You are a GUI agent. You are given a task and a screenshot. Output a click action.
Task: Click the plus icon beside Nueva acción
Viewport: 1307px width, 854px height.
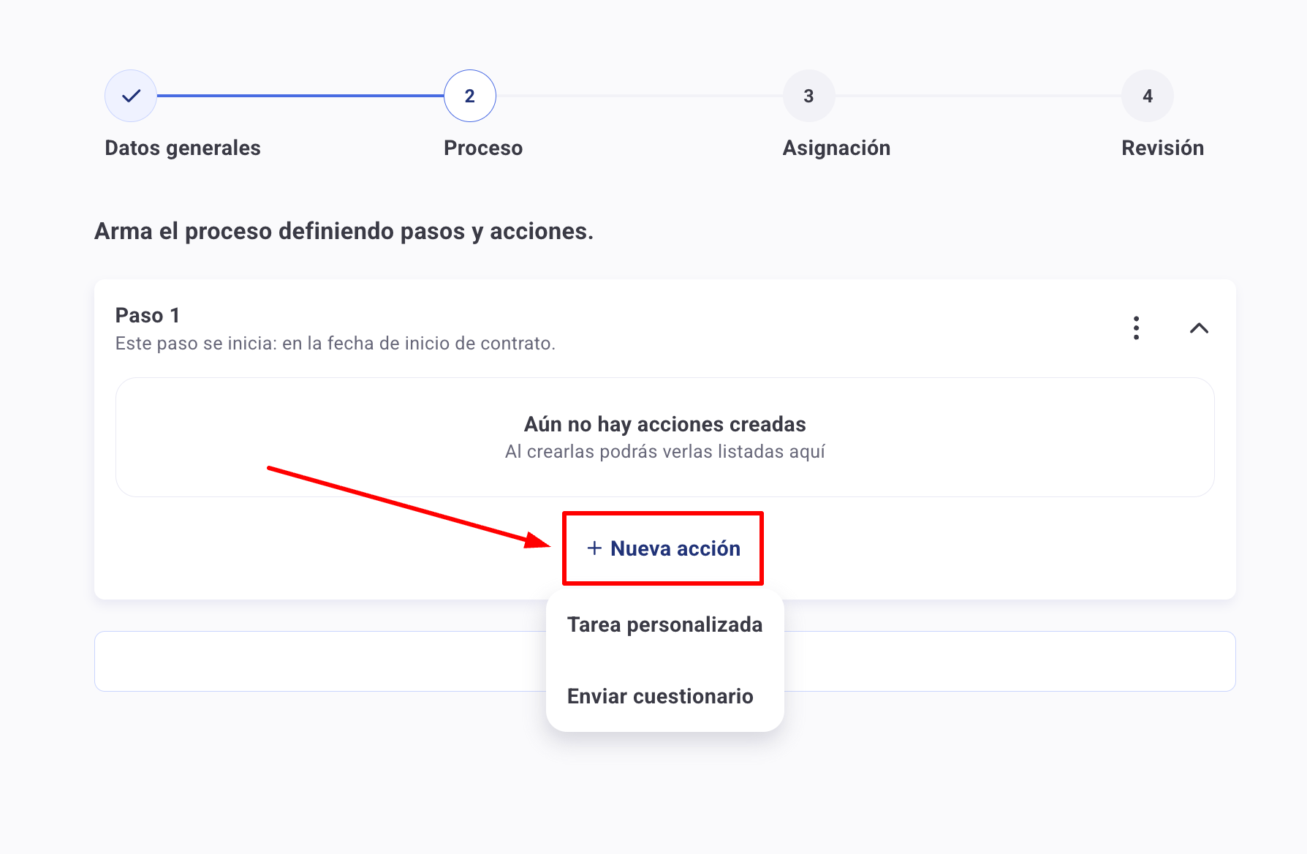[594, 548]
